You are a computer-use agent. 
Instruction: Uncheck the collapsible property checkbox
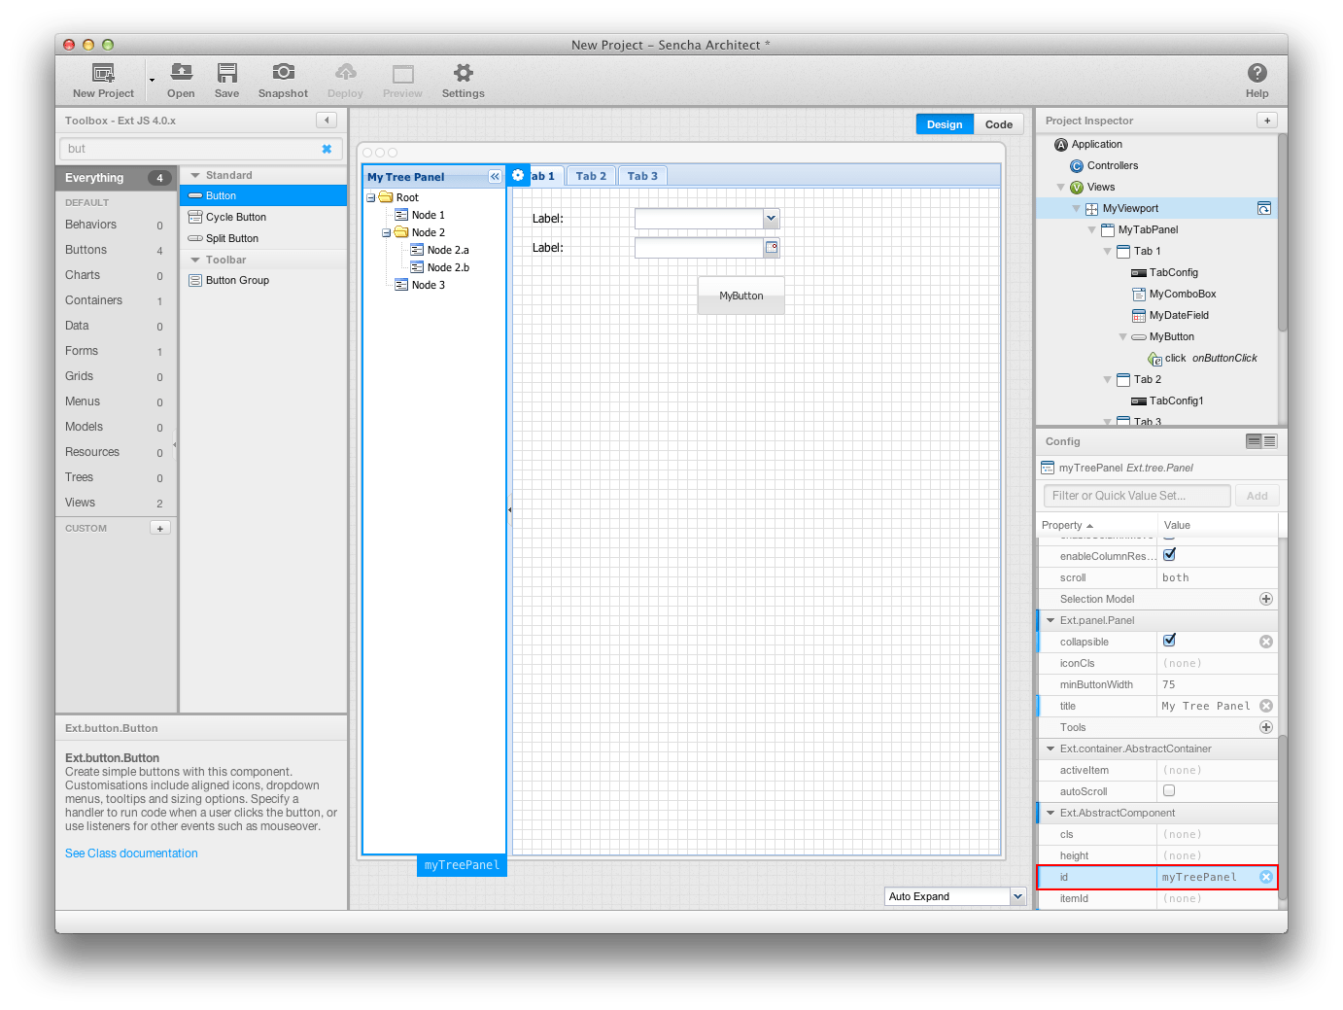point(1169,641)
